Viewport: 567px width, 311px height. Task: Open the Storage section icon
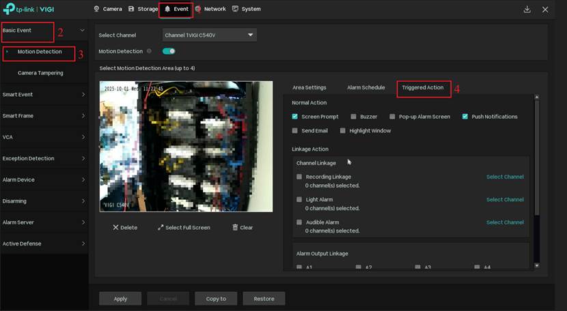click(x=131, y=10)
